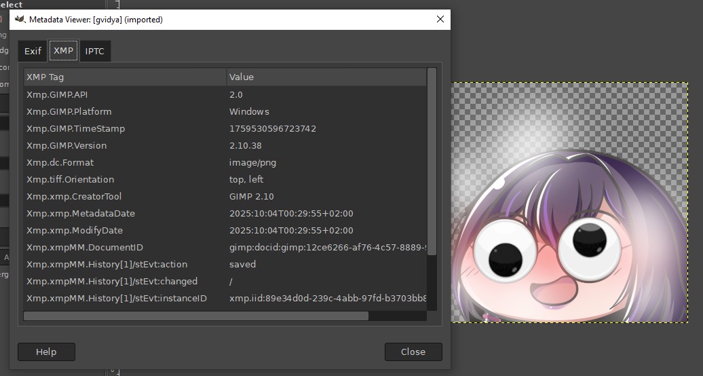This screenshot has width=703, height=376.
Task: Switch to the Exif tab
Action: click(x=33, y=51)
